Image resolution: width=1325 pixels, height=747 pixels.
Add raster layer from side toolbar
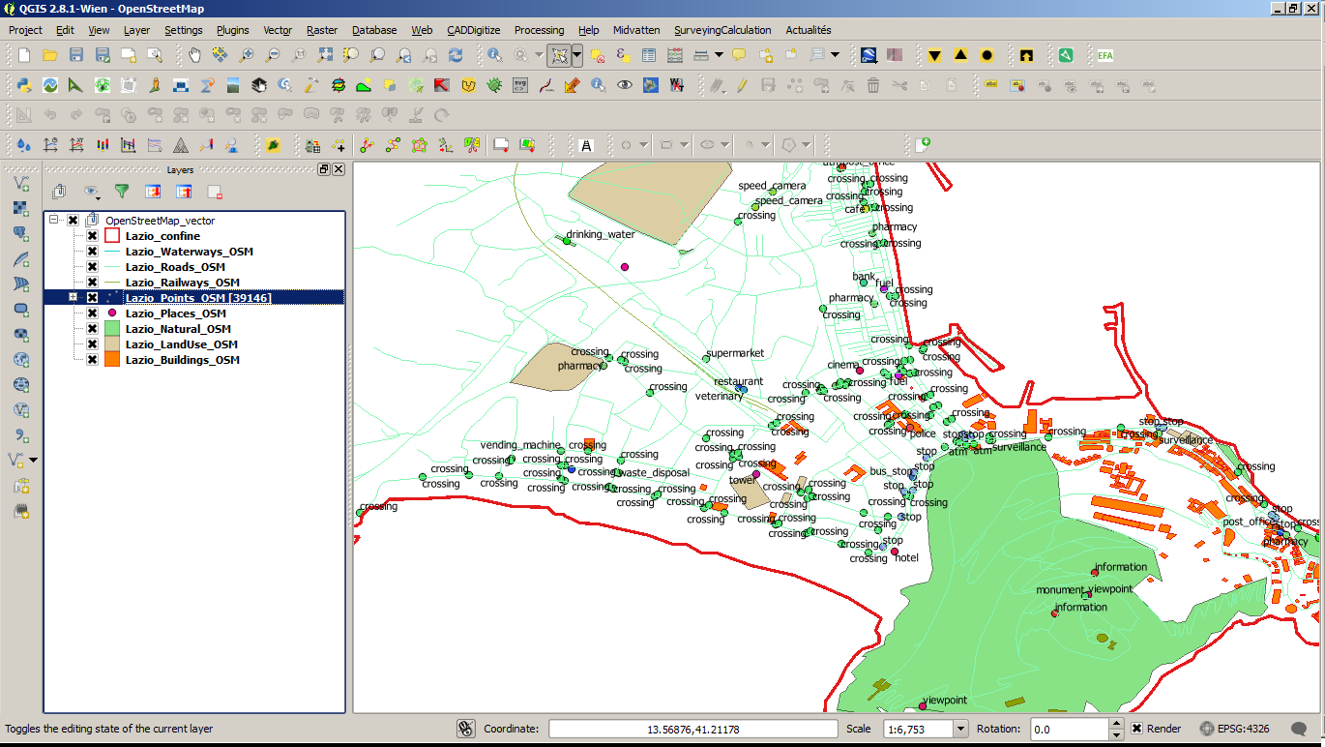[21, 208]
